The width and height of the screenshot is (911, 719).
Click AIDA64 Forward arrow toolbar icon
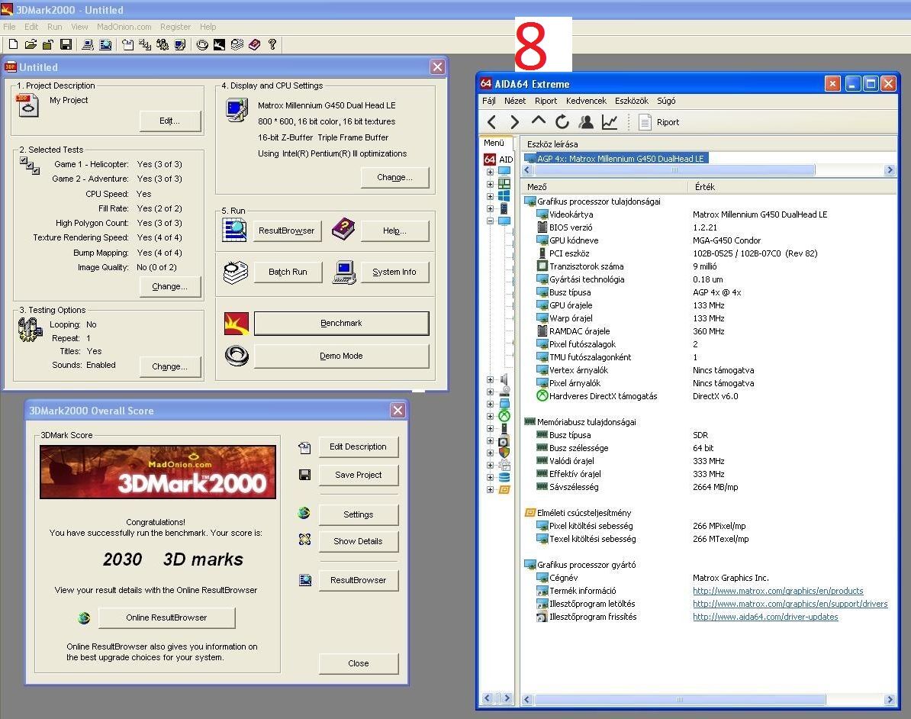coord(515,122)
